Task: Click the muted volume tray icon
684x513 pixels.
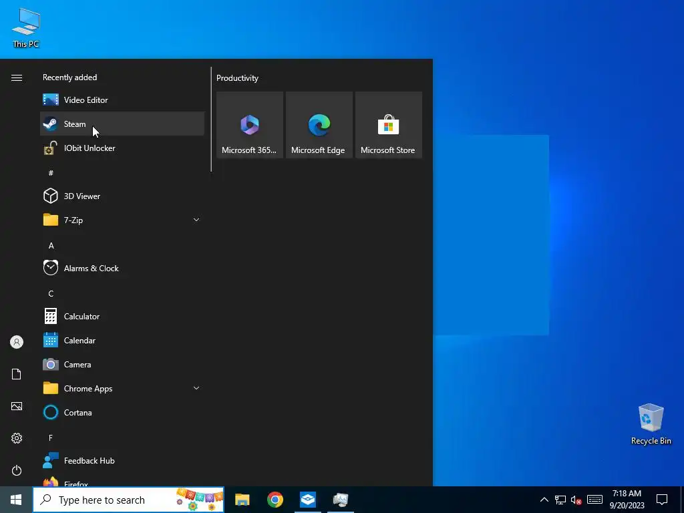Action: pos(576,500)
